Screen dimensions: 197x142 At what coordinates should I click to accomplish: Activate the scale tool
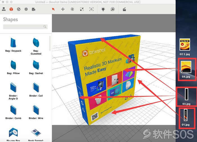click(x=82, y=9)
